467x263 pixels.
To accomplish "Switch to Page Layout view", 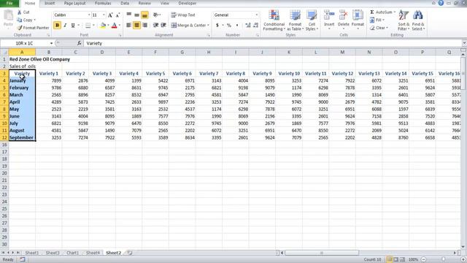I will (x=395, y=259).
